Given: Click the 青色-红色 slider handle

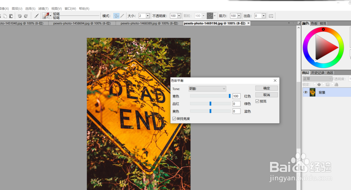Looking at the screenshot, I should point(230,96).
